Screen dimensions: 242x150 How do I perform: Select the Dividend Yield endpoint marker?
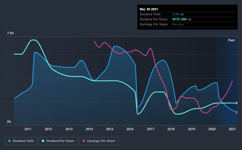coord(237,112)
